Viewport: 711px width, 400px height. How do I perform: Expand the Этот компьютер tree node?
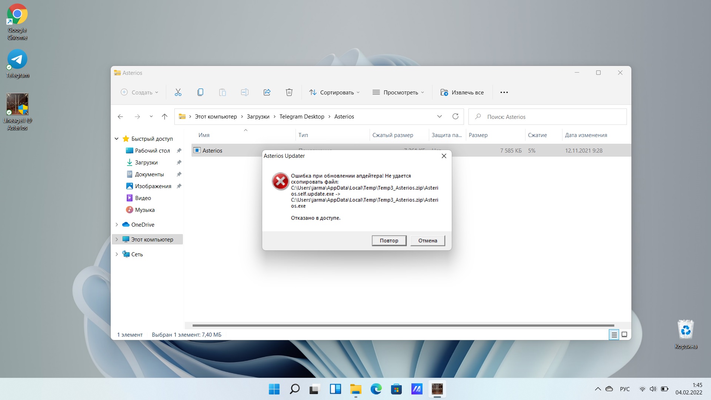117,239
